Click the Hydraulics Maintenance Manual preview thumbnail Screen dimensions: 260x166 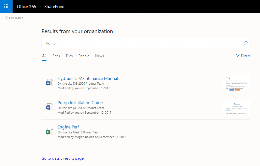(236, 83)
